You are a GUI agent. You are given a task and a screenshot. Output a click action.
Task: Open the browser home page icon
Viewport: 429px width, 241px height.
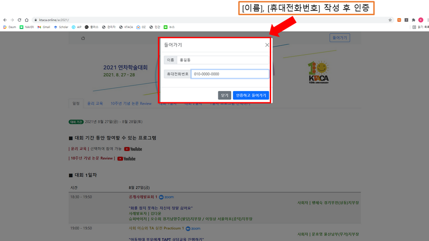(x=27, y=20)
